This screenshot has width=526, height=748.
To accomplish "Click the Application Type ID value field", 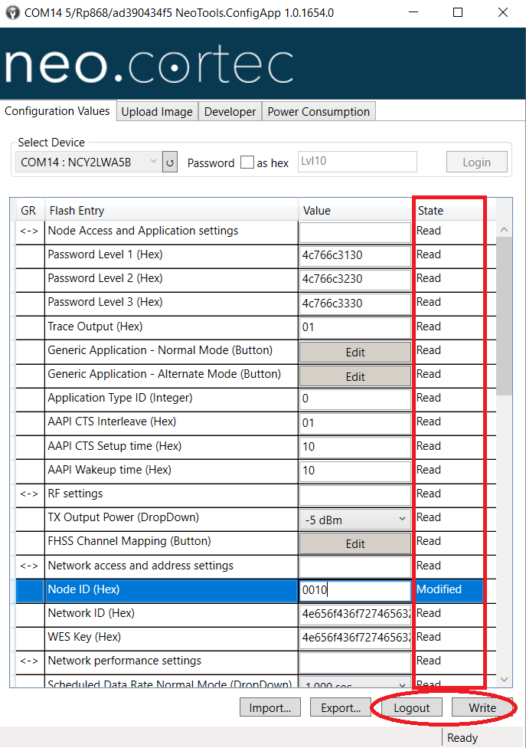I will click(x=355, y=399).
